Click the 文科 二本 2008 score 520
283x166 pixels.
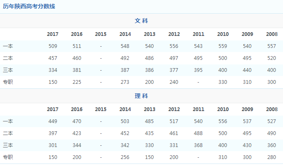(x=272, y=58)
